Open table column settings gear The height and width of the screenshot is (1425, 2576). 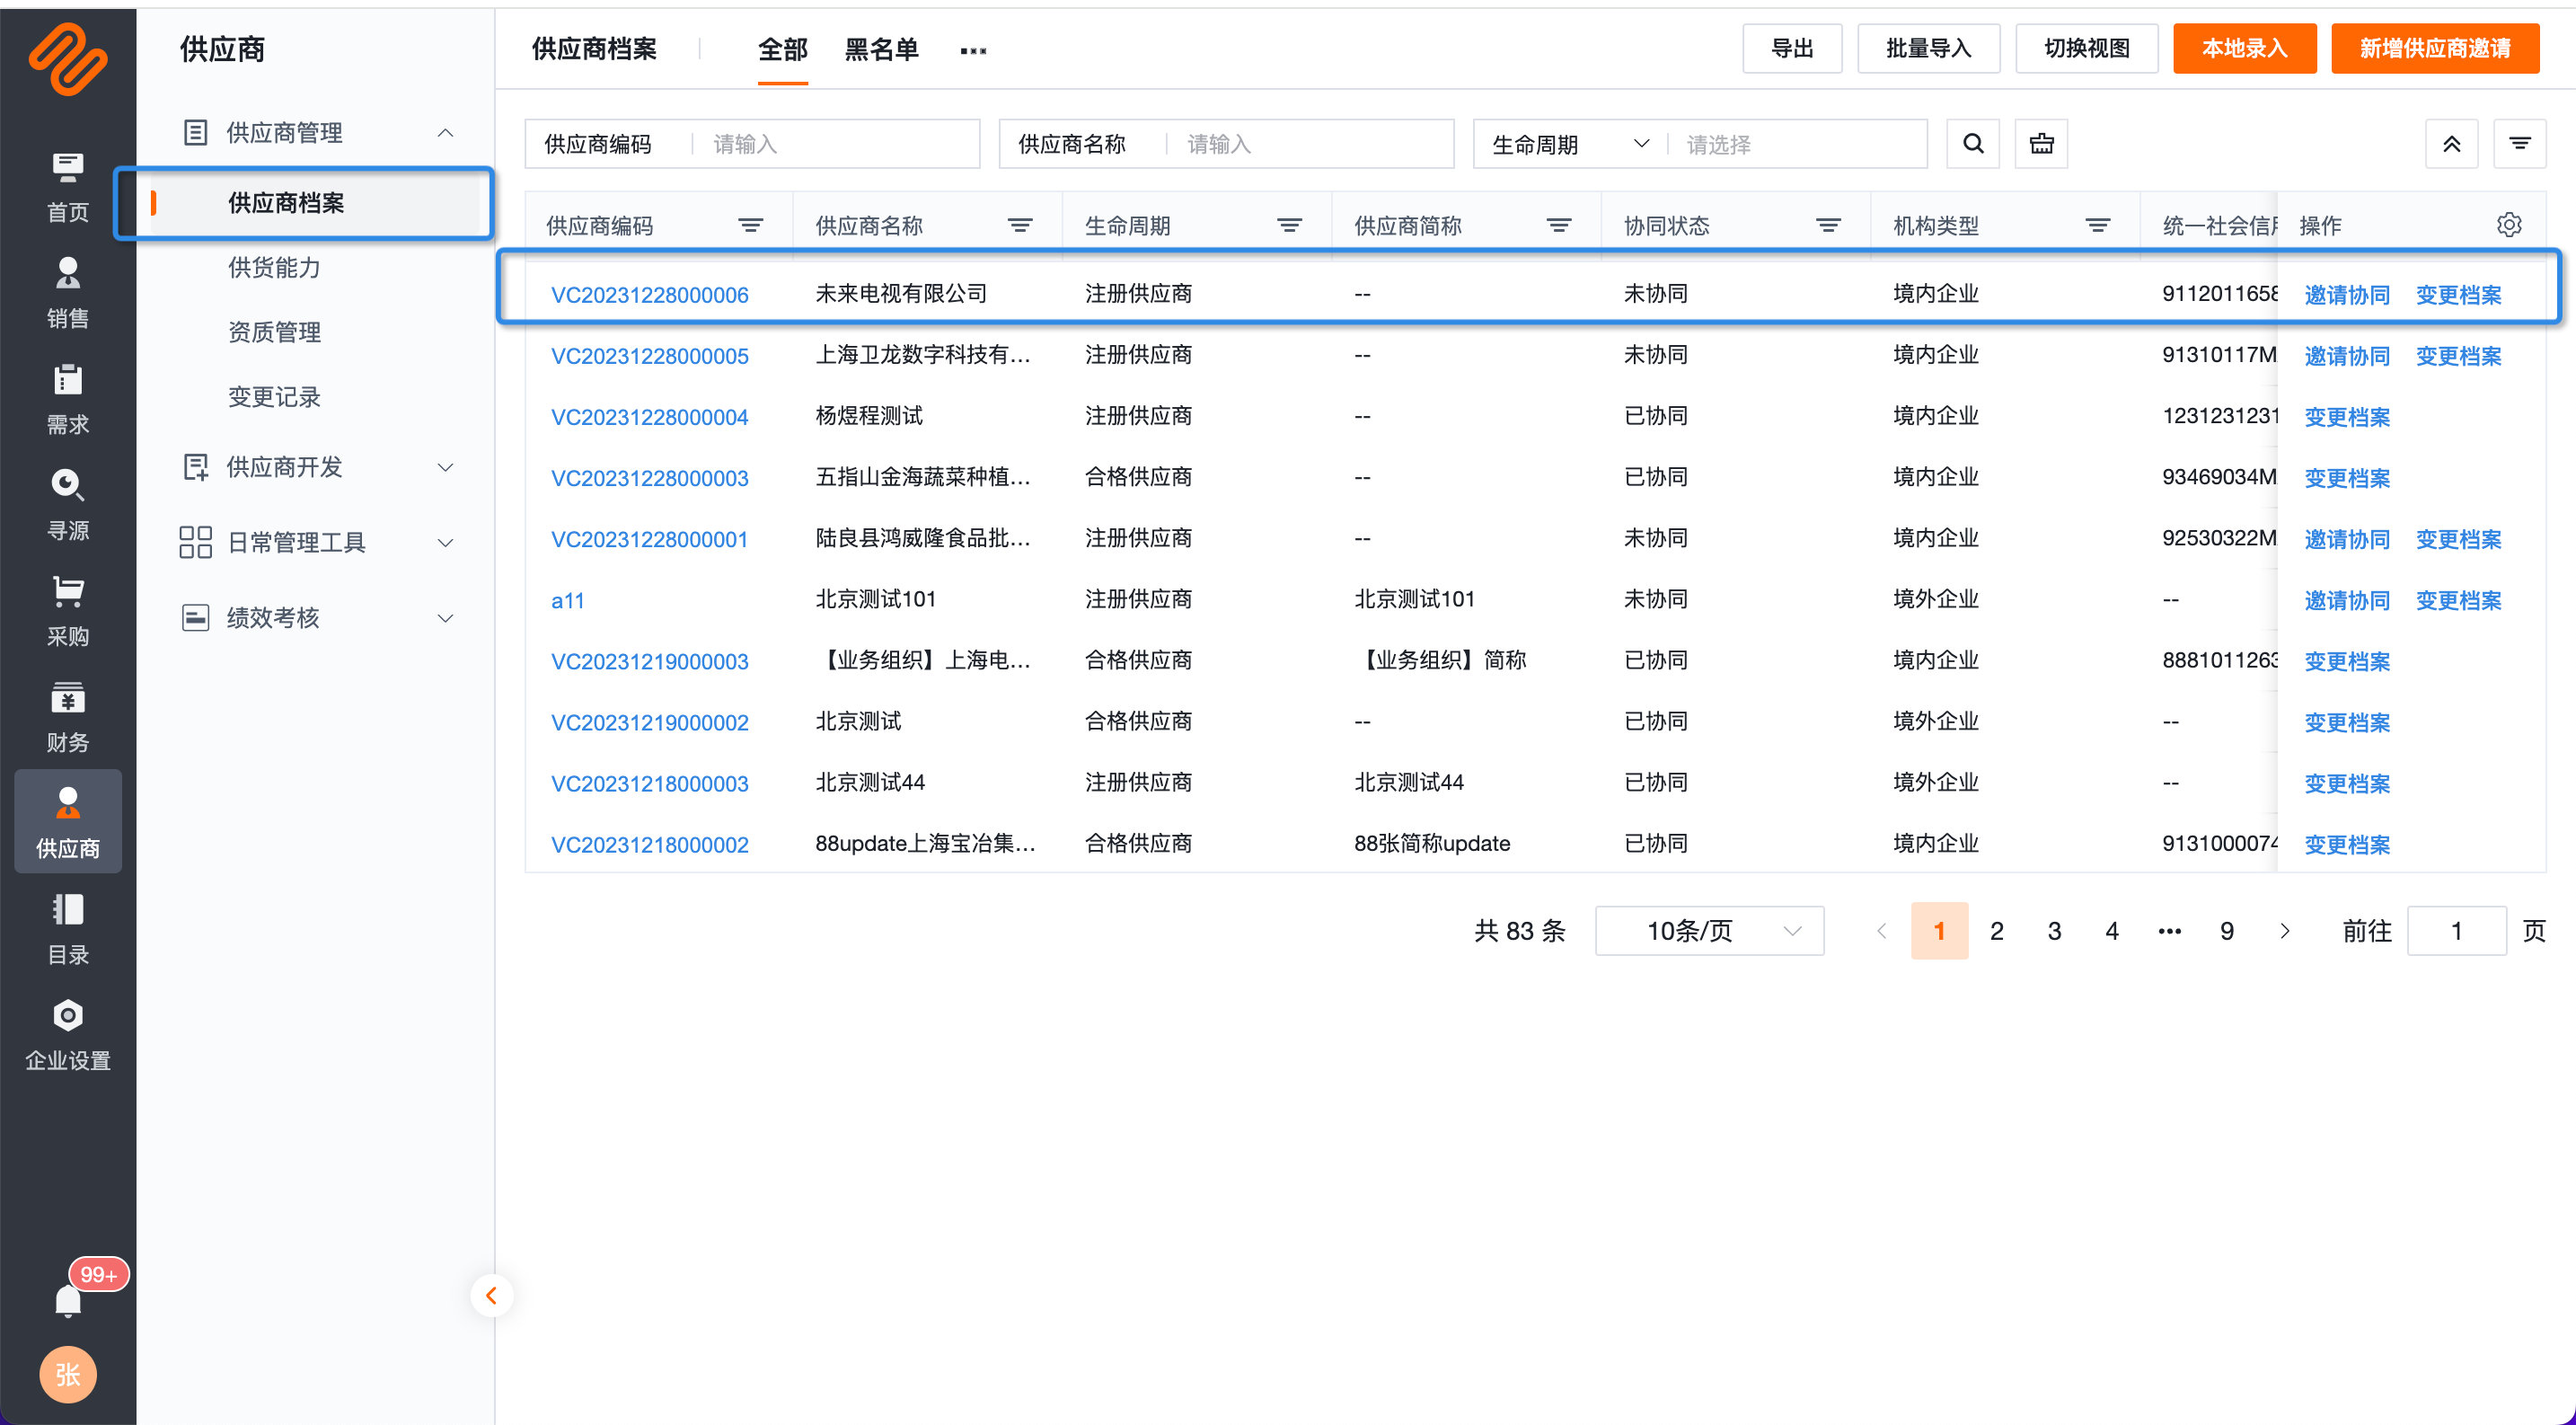tap(2508, 225)
